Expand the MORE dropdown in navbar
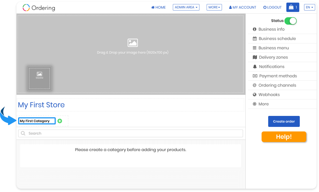This screenshot has width=319, height=192. 214,7
